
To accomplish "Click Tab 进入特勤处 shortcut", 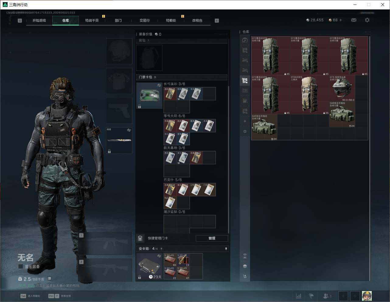I will click(x=30, y=296).
